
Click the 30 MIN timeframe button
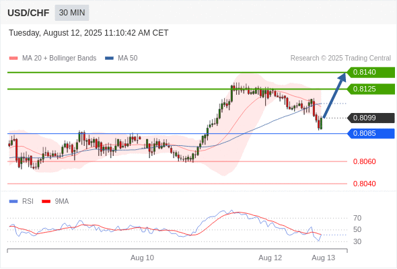pyautogui.click(x=72, y=12)
